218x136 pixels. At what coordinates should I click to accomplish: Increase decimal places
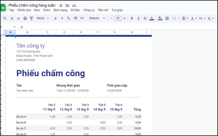75,18
